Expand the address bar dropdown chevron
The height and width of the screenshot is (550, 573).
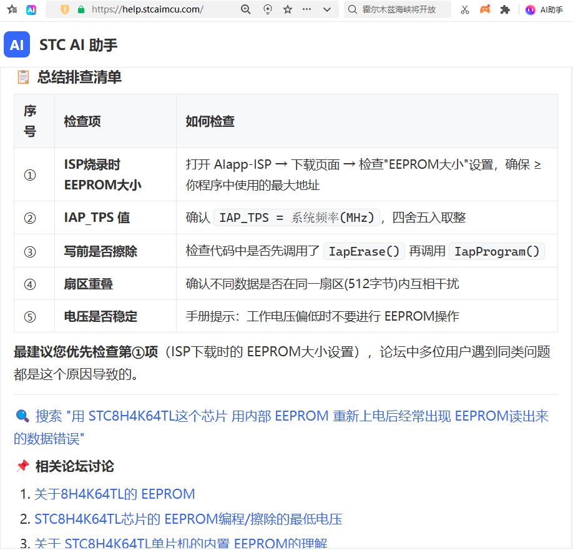327,10
